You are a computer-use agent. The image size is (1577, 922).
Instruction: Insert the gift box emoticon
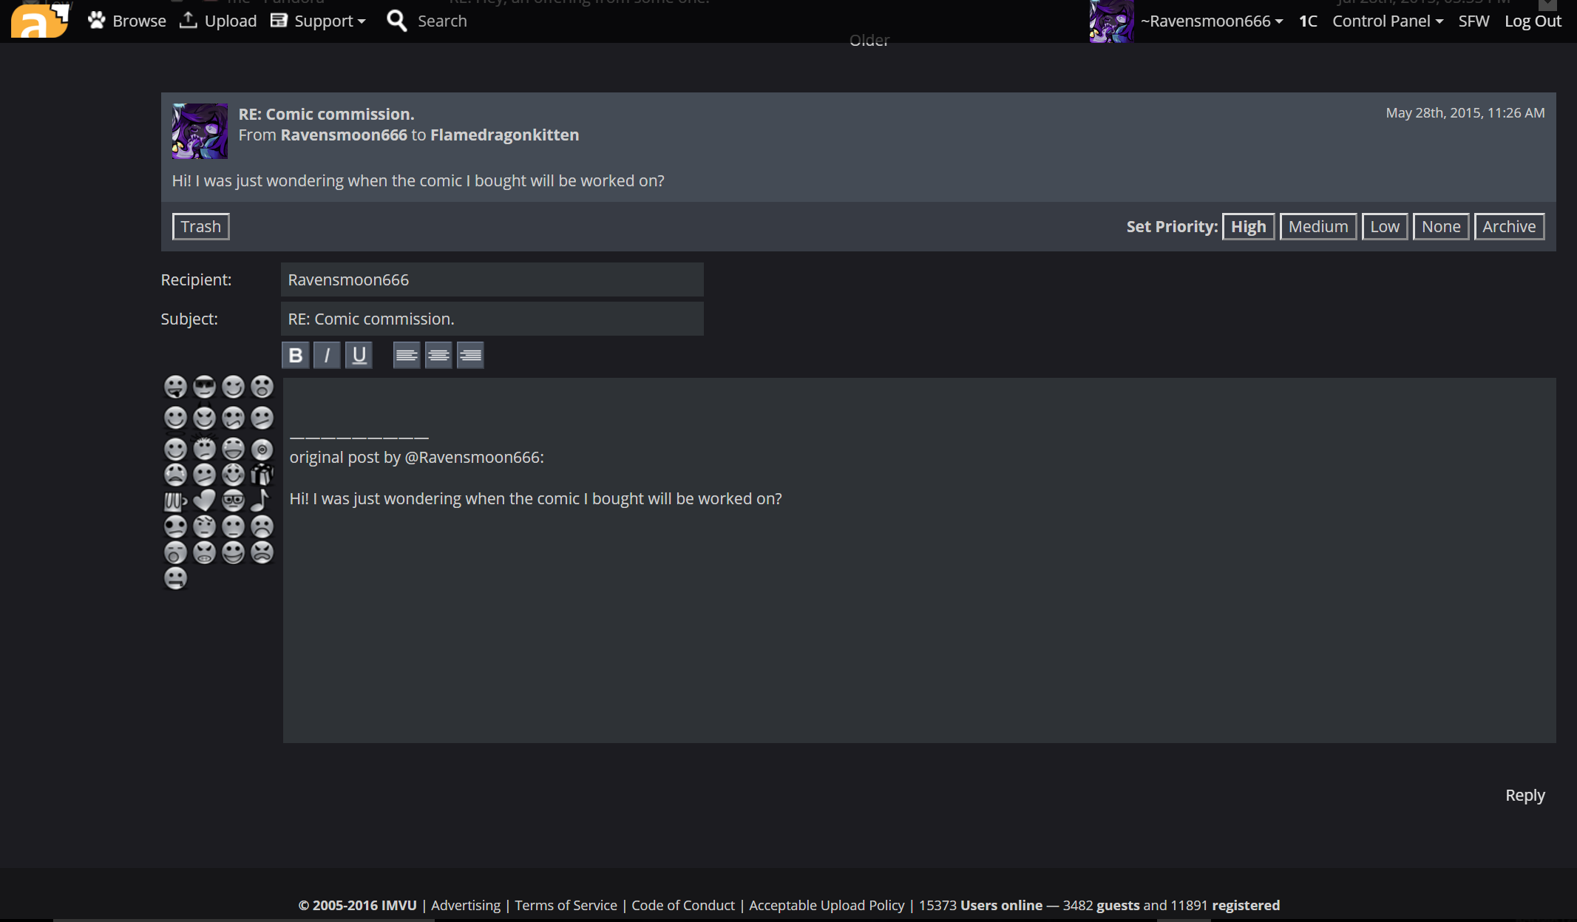[261, 475]
